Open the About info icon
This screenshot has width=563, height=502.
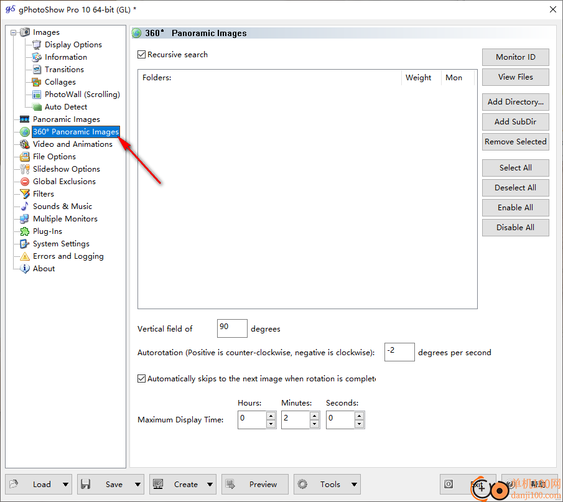coord(25,269)
